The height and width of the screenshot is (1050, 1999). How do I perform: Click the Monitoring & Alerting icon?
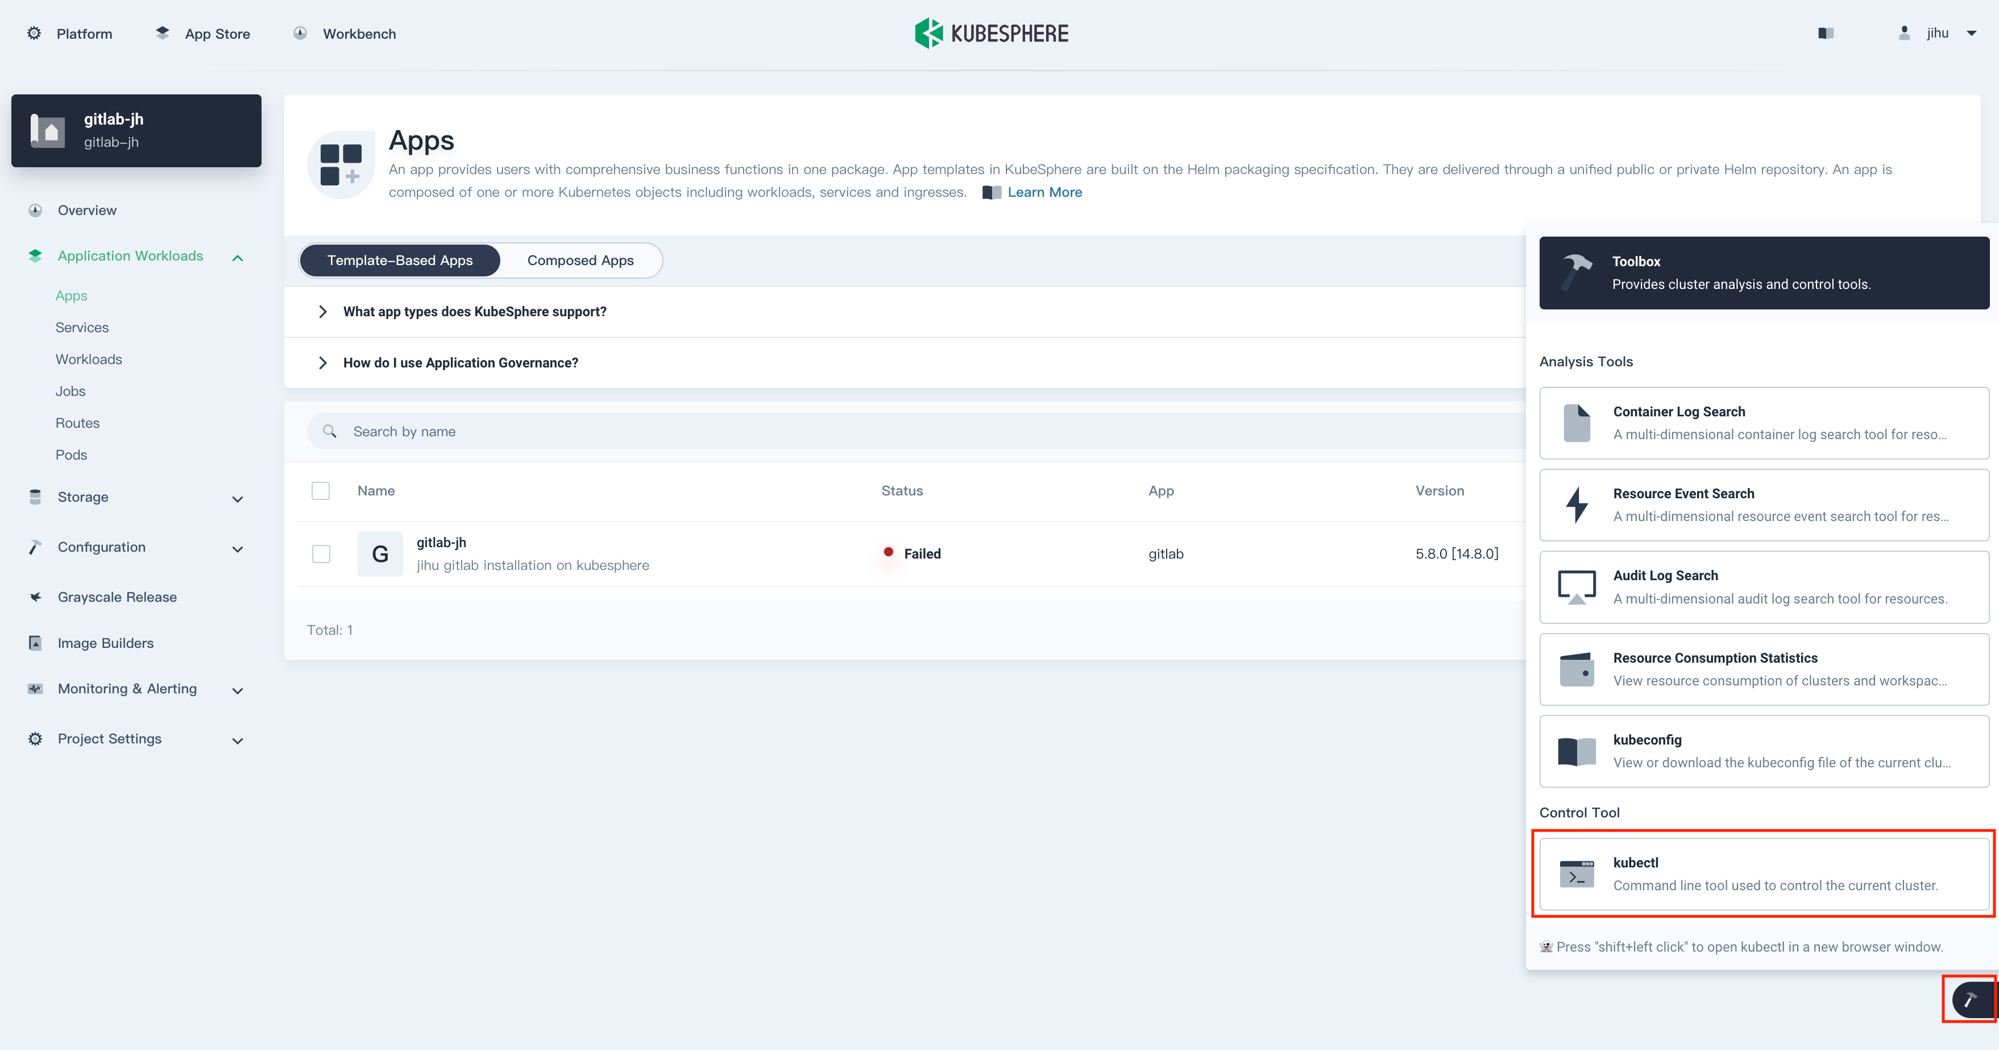click(35, 689)
